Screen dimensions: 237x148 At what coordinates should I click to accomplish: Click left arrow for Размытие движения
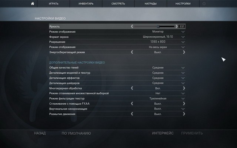point(132,114)
